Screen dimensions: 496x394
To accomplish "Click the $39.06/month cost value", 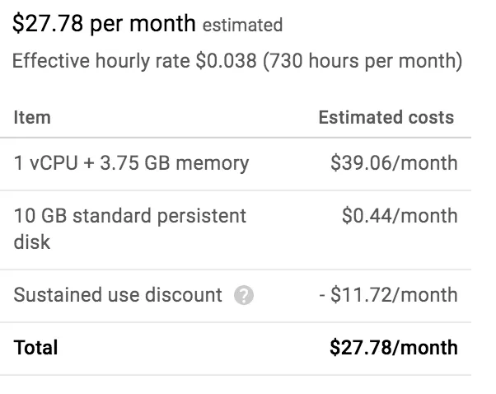I will tap(394, 163).
